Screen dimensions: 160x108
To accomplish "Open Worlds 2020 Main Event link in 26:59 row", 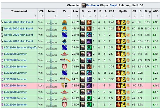I will (19, 22).
